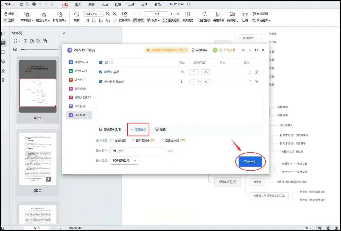Open the 查找替换 search tool
This screenshot has height=231, width=341.
(205, 14)
